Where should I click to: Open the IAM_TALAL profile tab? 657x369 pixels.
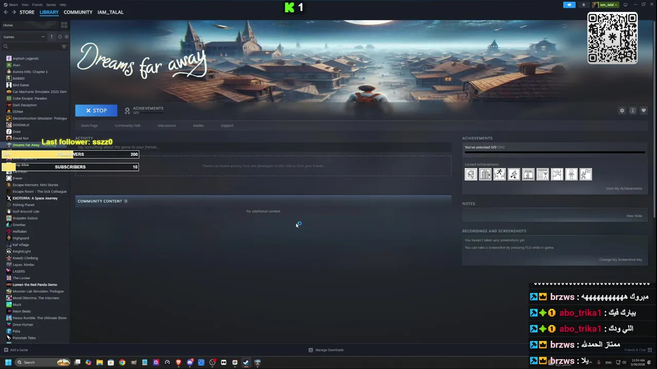point(110,12)
